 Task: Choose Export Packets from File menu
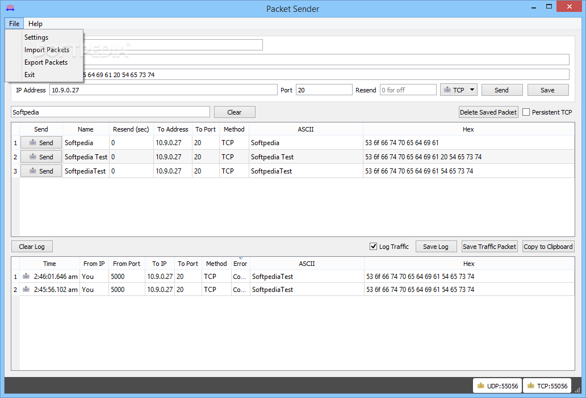pyautogui.click(x=44, y=62)
